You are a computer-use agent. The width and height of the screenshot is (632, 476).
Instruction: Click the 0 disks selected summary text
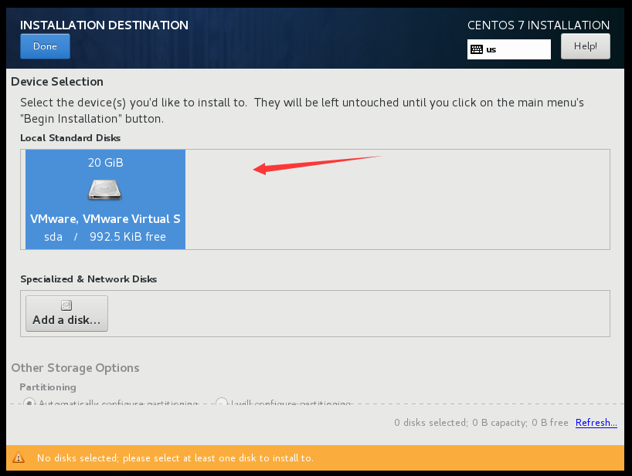481,423
